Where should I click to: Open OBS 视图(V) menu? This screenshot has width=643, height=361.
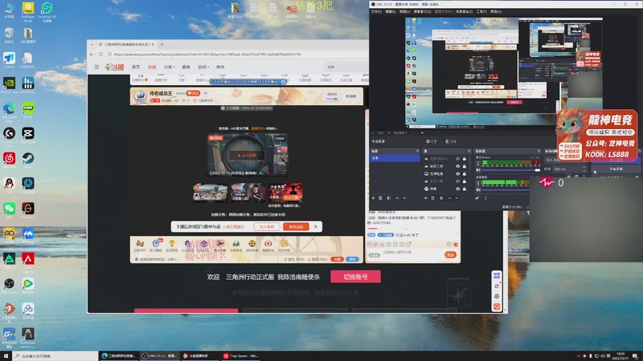[x=404, y=11]
